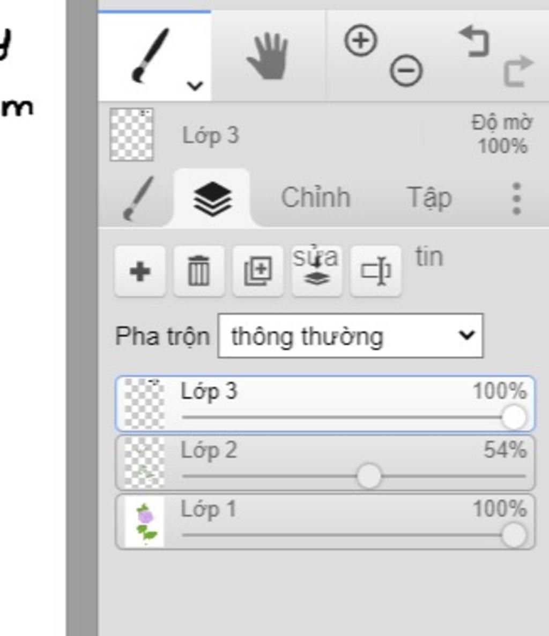Undo the last action

pos(474,41)
